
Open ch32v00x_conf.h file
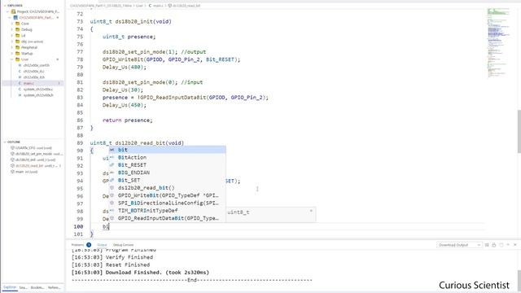coord(36,65)
